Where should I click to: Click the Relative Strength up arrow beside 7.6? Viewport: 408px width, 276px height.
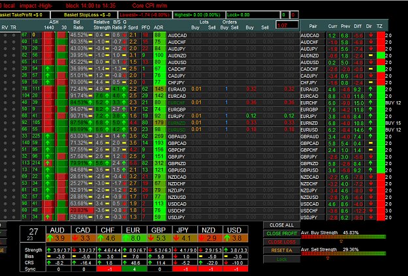pyautogui.click(x=107, y=96)
